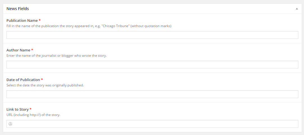Focus the Link to Story URL box

coord(152,124)
